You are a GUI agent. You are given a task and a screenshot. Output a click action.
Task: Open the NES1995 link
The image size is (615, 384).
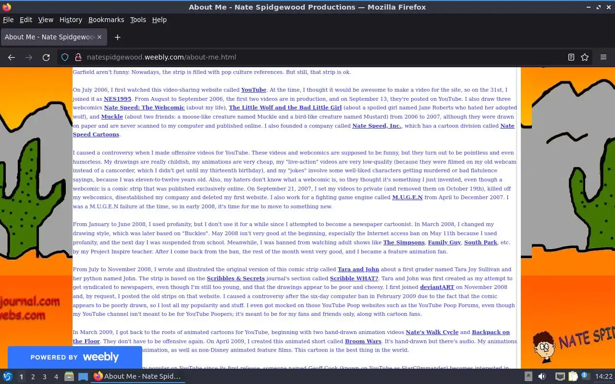coord(117,99)
